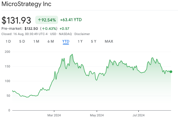The width and height of the screenshot is (178, 120).
Task: Click the chart's highest price peak
Action: coord(72,54)
